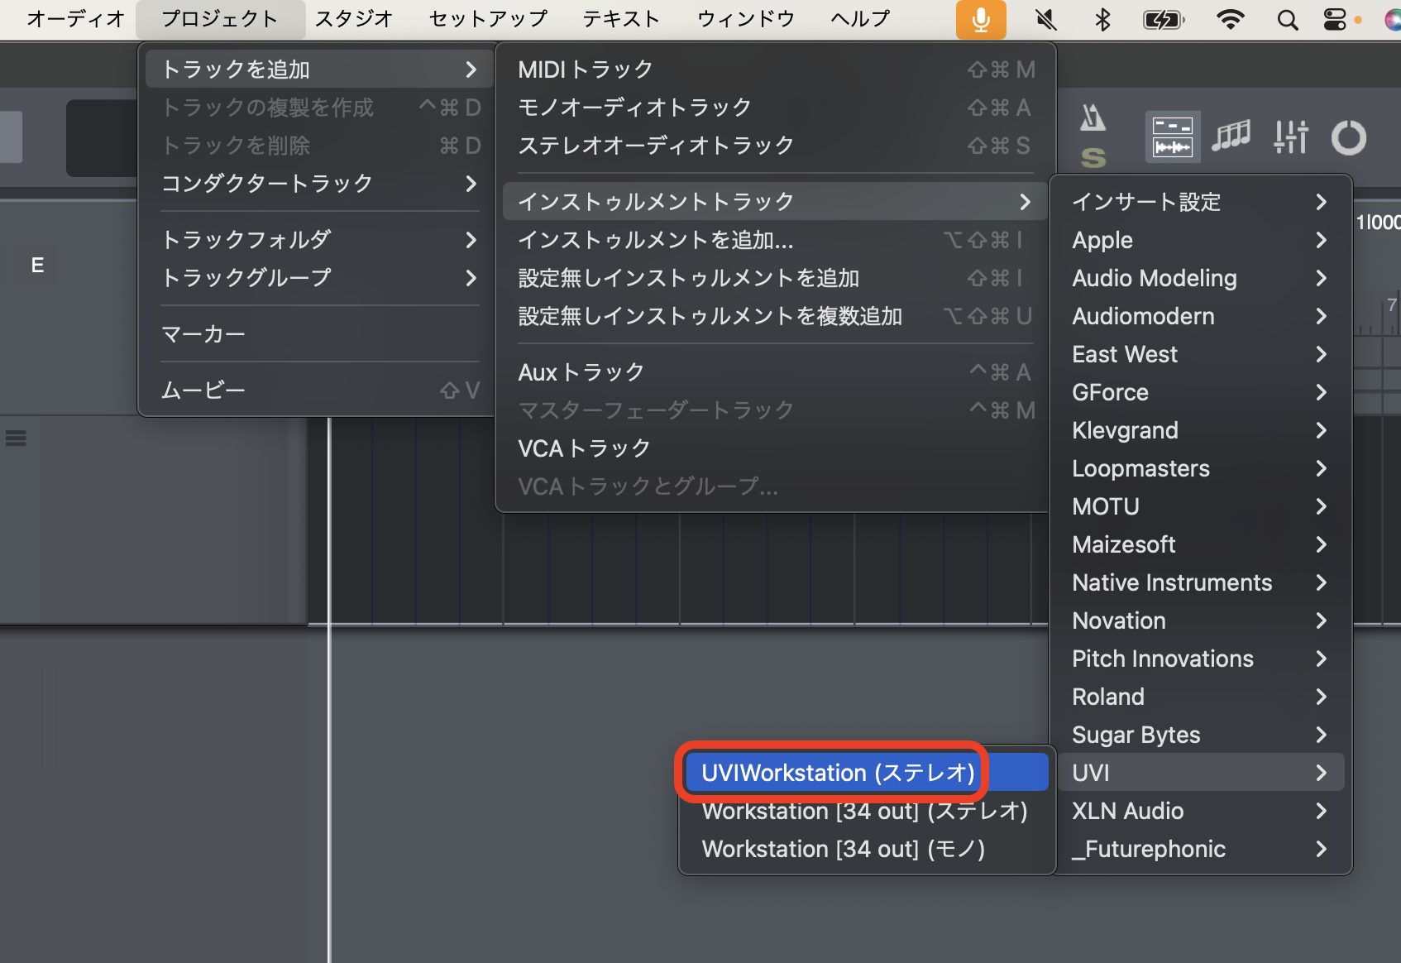
Task: Expand トラックを追加 submenu
Action: [319, 69]
